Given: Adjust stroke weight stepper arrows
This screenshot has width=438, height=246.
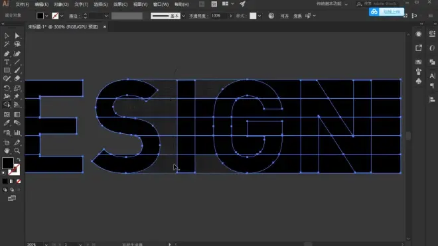Looking at the screenshot, I should [85, 16].
